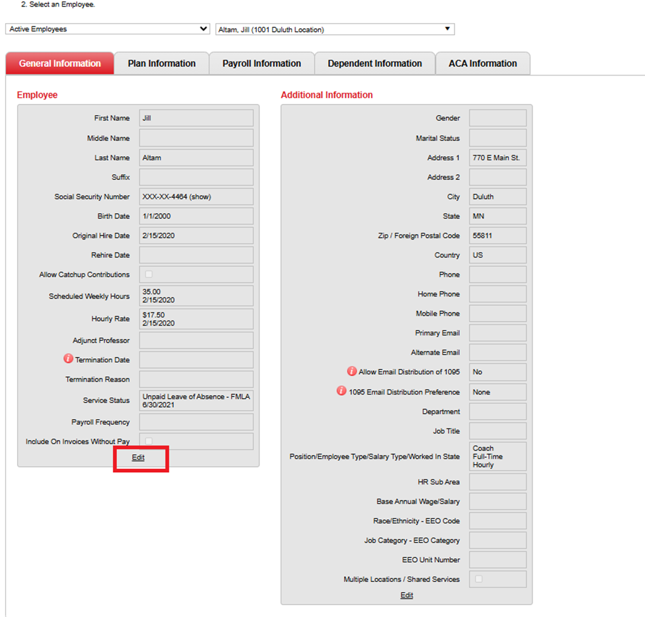Open the Payroll Information tab

coord(261,64)
